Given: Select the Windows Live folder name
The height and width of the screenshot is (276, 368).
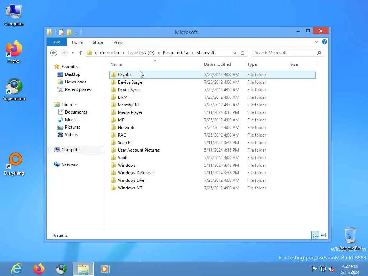Looking at the screenshot, I should 131,180.
